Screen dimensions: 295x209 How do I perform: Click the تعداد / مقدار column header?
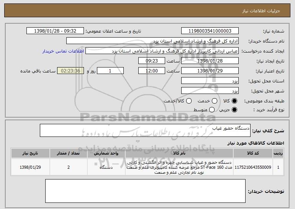68,153
